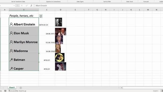Screen dimensions: 163x92
Task: Click the person icon beside Elon Musk
Action: pyautogui.click(x=11, y=33)
